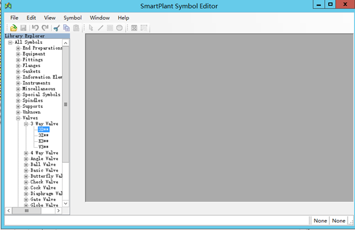
Task: Select the Butterfly Valve tree item
Action: click(46, 176)
